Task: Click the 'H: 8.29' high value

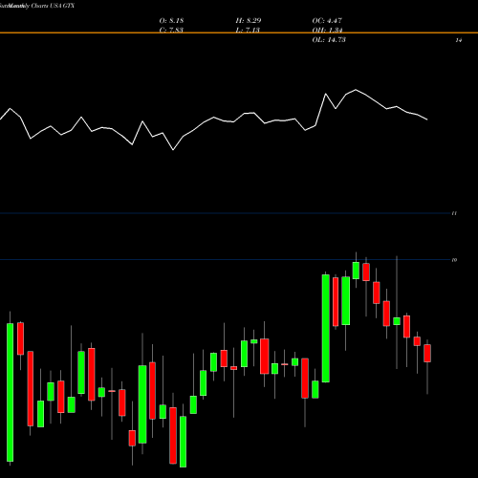Action: (x=249, y=21)
